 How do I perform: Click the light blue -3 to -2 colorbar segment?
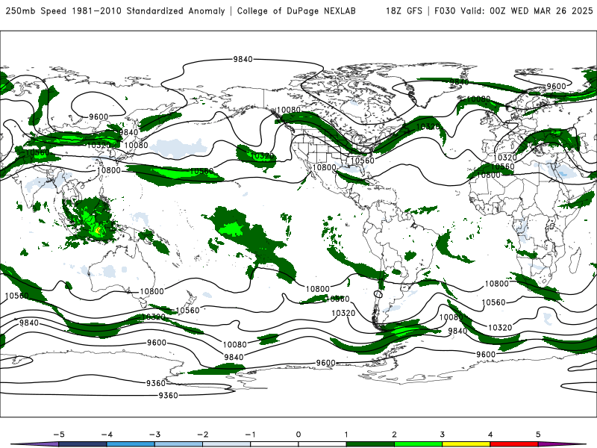(178, 444)
